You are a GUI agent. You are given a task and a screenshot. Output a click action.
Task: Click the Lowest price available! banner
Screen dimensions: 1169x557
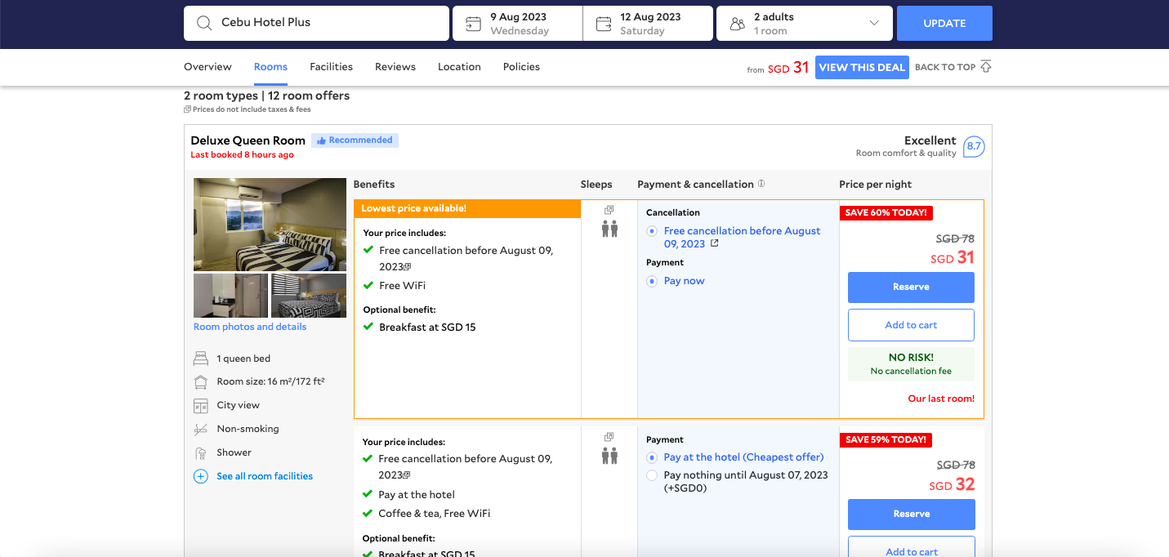click(x=467, y=208)
